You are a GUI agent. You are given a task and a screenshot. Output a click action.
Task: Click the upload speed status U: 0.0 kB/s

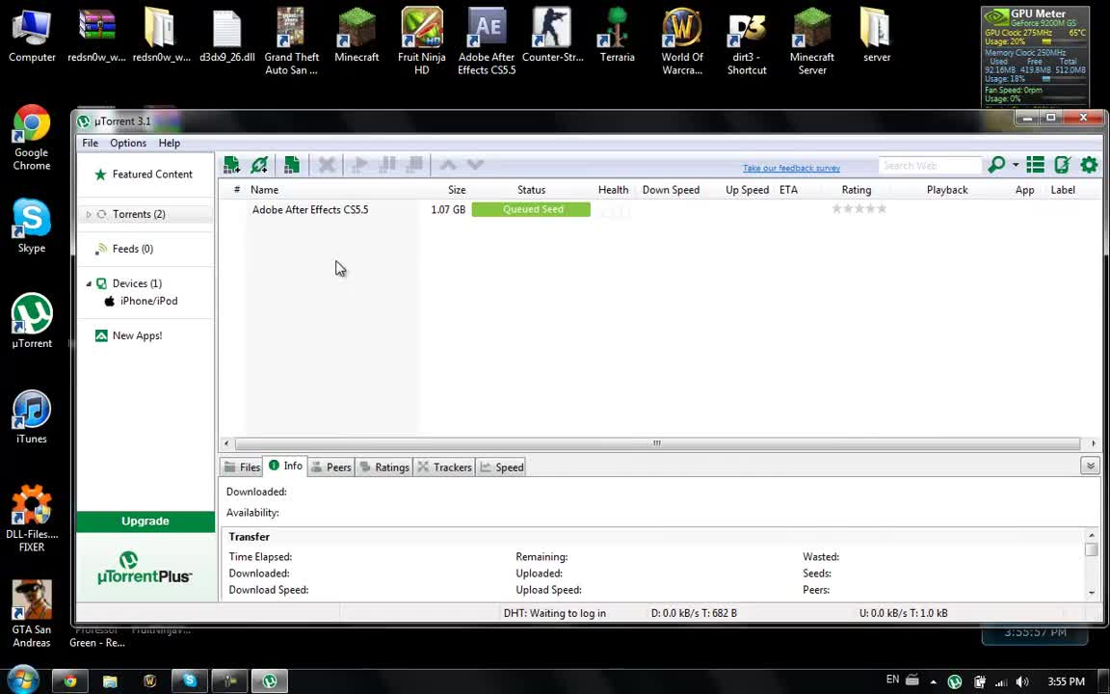pyautogui.click(x=903, y=613)
